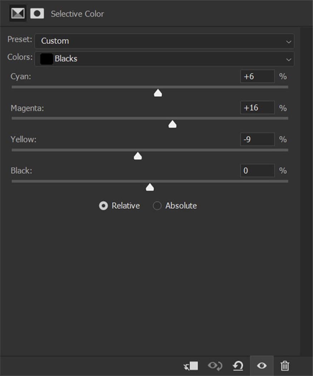
Task: Click the view previous state icon
Action: 215,366
